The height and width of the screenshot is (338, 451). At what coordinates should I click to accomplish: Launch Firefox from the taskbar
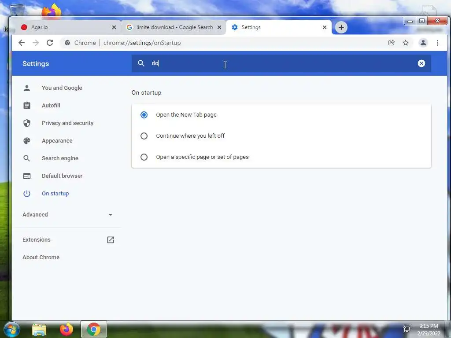coord(67,329)
